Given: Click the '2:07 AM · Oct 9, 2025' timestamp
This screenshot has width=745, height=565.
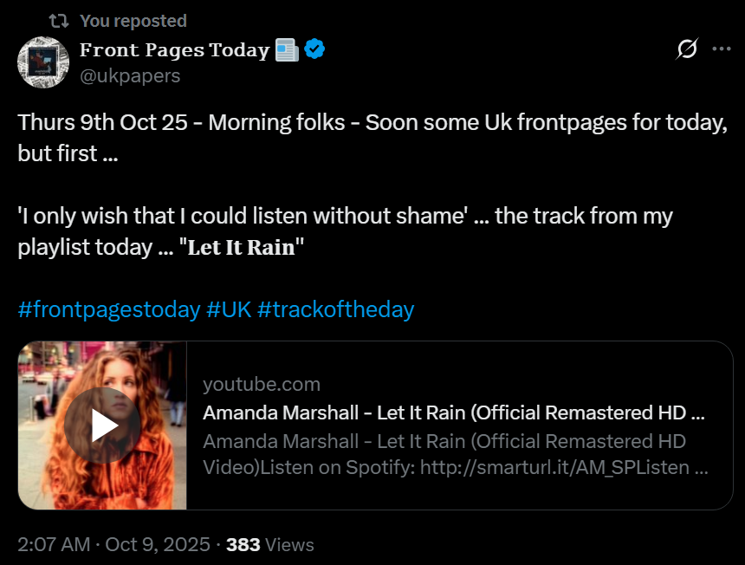Looking at the screenshot, I should pyautogui.click(x=113, y=544).
